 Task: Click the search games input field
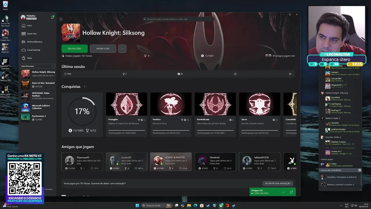(x=178, y=19)
